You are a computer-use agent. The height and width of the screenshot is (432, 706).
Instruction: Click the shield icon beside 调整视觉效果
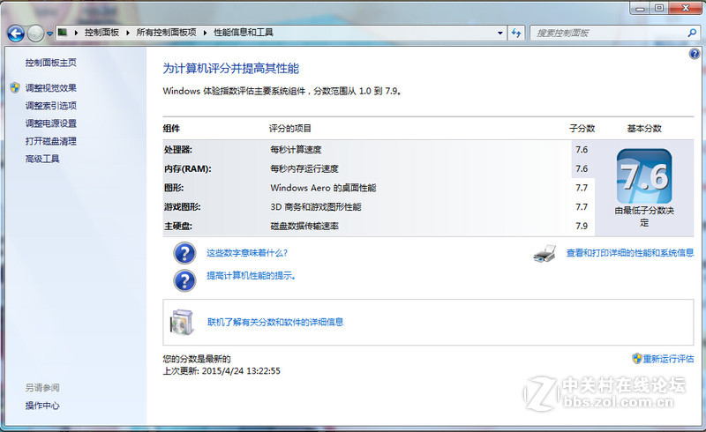coord(15,87)
